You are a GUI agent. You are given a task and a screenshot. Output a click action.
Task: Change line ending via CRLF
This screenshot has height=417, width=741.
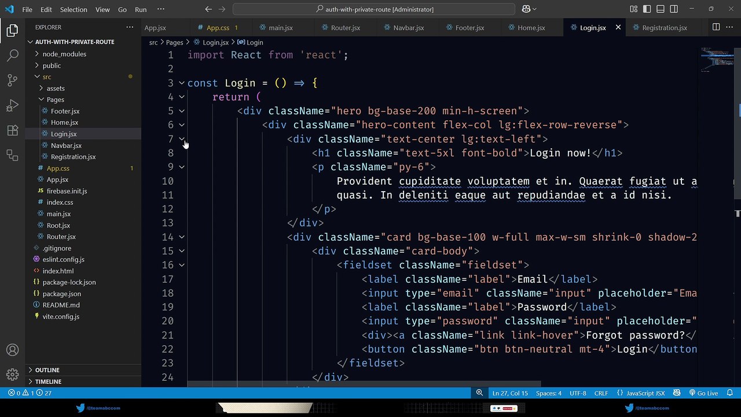point(601,393)
